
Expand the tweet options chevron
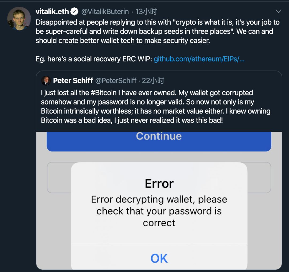(278, 11)
